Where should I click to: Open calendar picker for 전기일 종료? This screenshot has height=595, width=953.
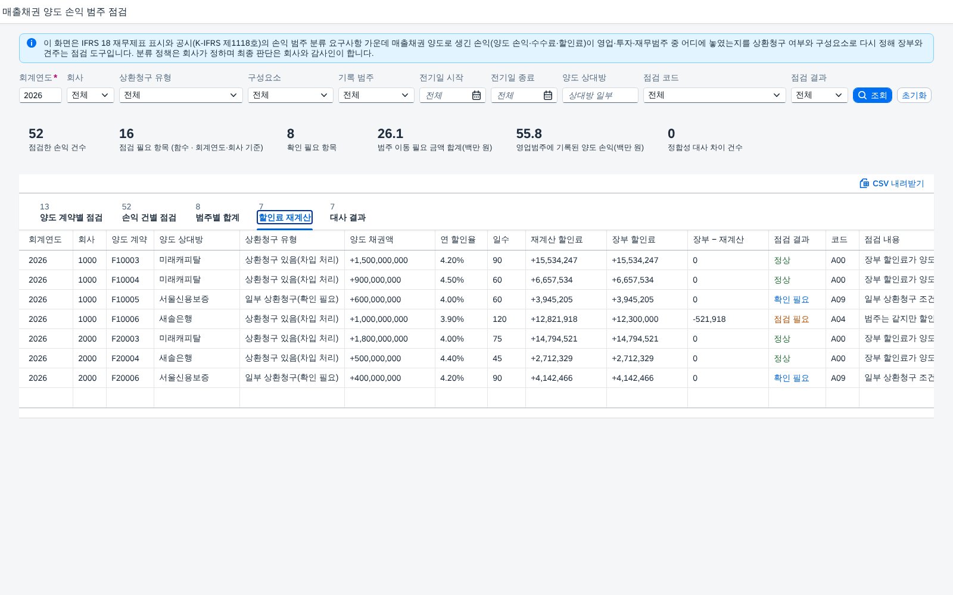[548, 95]
